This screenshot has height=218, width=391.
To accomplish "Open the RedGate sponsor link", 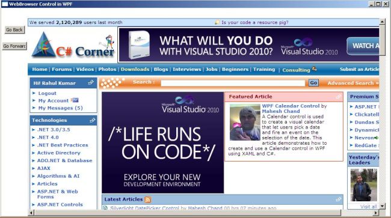I will 366,145.
